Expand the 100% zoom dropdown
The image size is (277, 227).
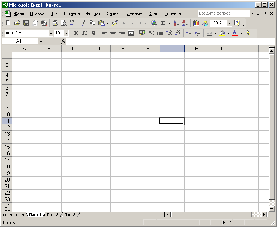click(x=229, y=23)
